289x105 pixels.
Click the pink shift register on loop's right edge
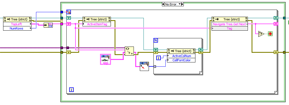coord(276,24)
